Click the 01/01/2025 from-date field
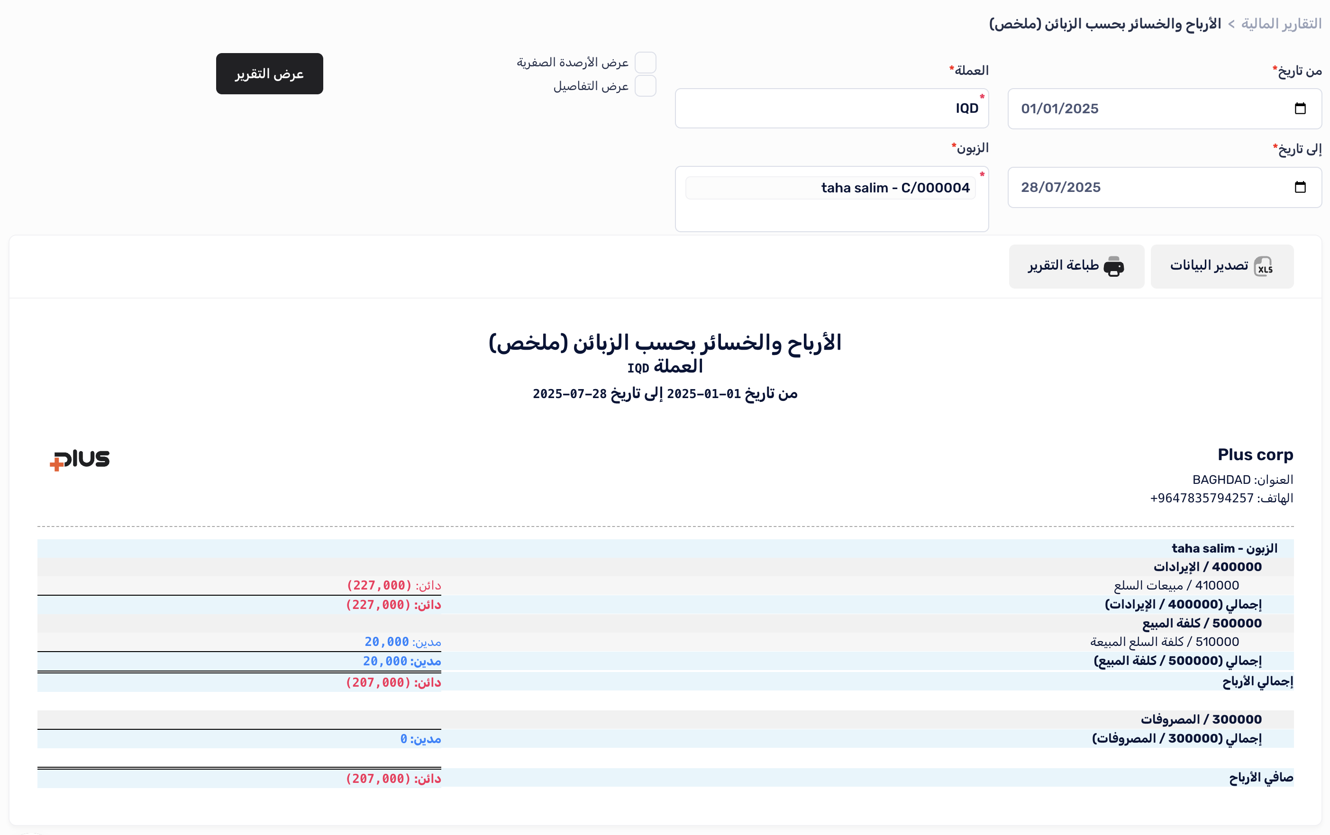Image resolution: width=1330 pixels, height=835 pixels. 1059,109
